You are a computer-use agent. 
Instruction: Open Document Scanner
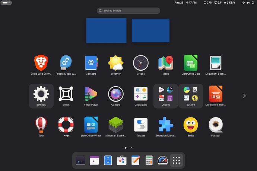[x=216, y=65]
